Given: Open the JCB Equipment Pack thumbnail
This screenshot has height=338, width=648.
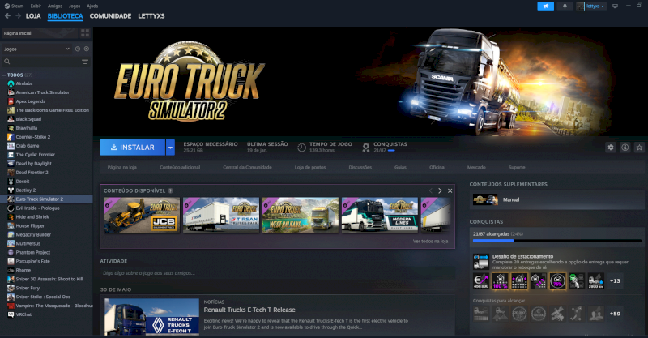Looking at the screenshot, I should pos(142,215).
